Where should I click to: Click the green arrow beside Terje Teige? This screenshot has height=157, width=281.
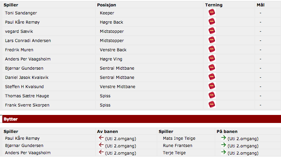[x=223, y=152]
